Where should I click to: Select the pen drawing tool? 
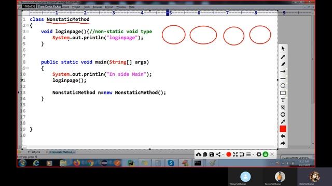283,57
